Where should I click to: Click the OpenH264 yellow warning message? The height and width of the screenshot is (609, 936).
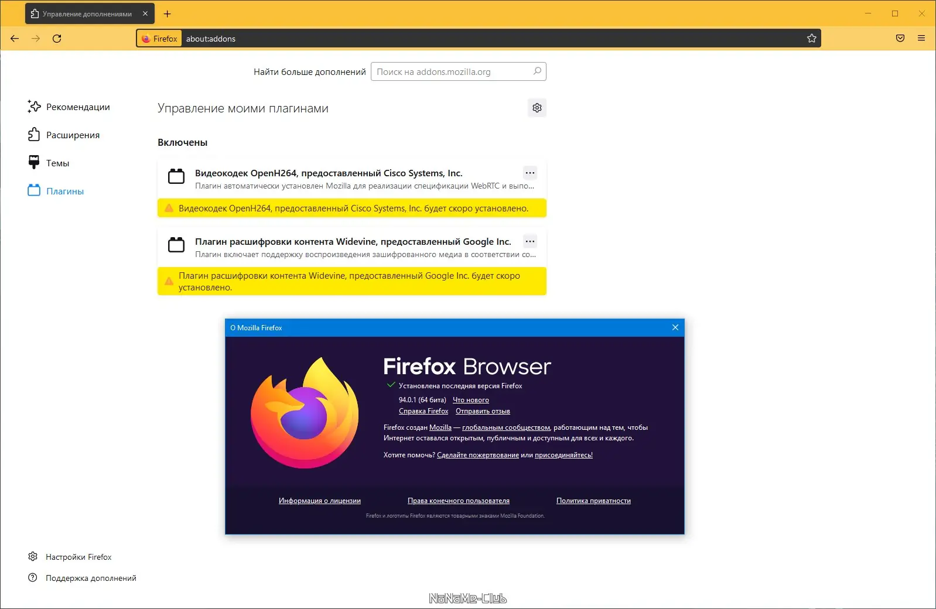pos(352,208)
